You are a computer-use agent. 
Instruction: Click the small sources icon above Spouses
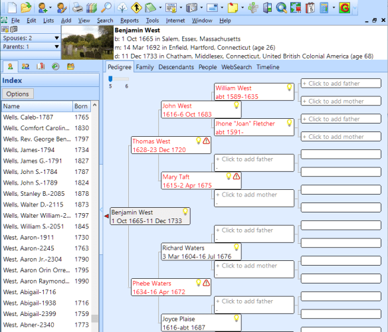pyautogui.click(x=5, y=29)
